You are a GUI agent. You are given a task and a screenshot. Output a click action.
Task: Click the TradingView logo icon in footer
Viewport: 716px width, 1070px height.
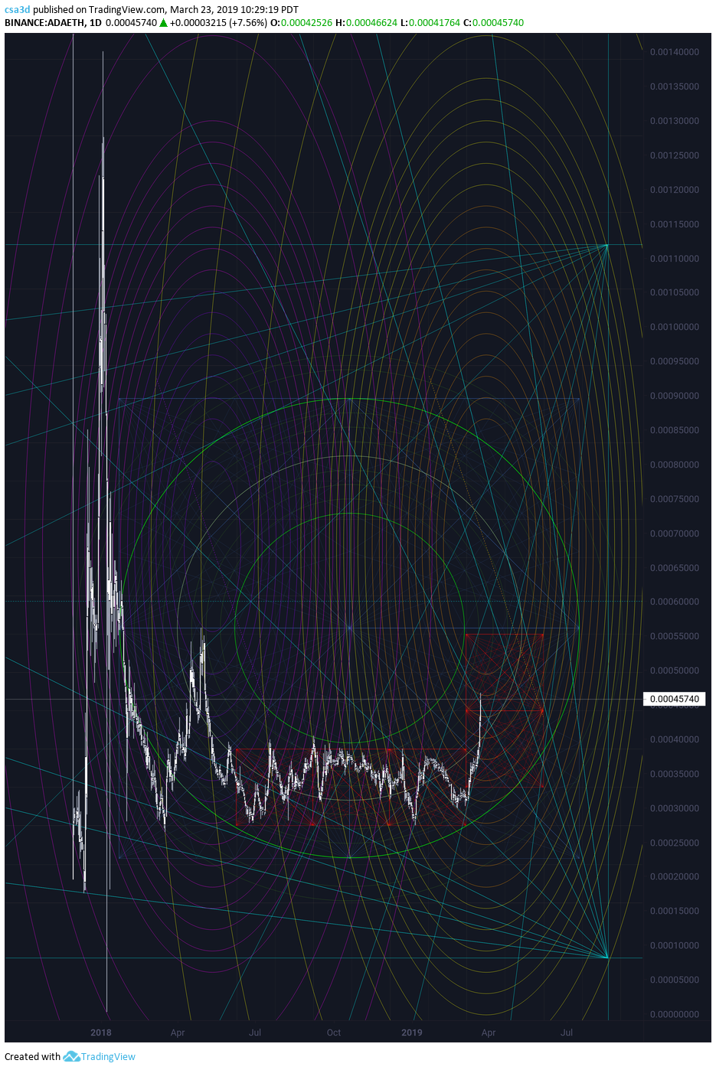tap(71, 1057)
